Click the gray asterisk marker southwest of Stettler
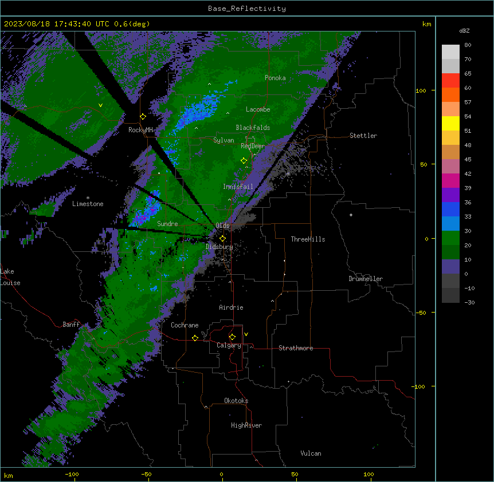This screenshot has height=482, width=494. pyautogui.click(x=288, y=173)
